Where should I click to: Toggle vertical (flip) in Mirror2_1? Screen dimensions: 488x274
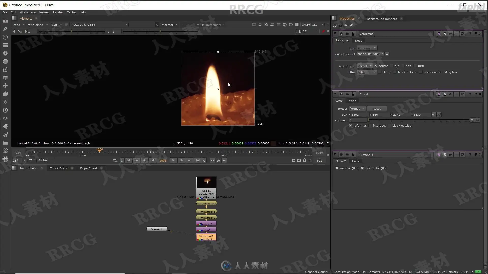[x=337, y=168]
